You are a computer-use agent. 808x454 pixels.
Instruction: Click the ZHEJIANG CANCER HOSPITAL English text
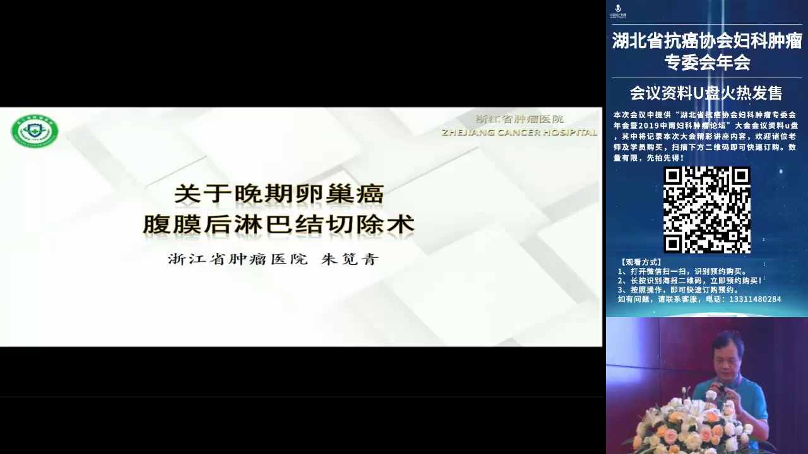(x=519, y=132)
